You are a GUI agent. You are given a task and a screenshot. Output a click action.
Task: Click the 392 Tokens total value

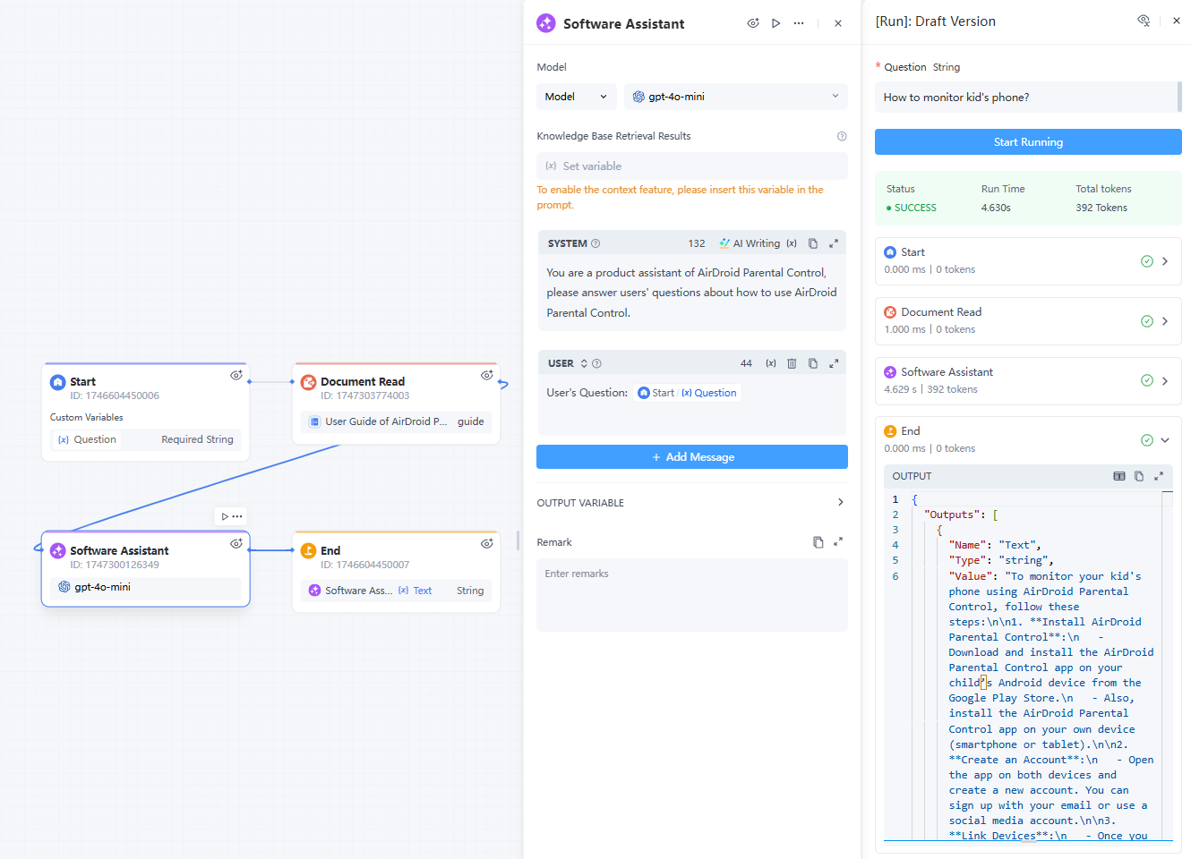click(1101, 208)
